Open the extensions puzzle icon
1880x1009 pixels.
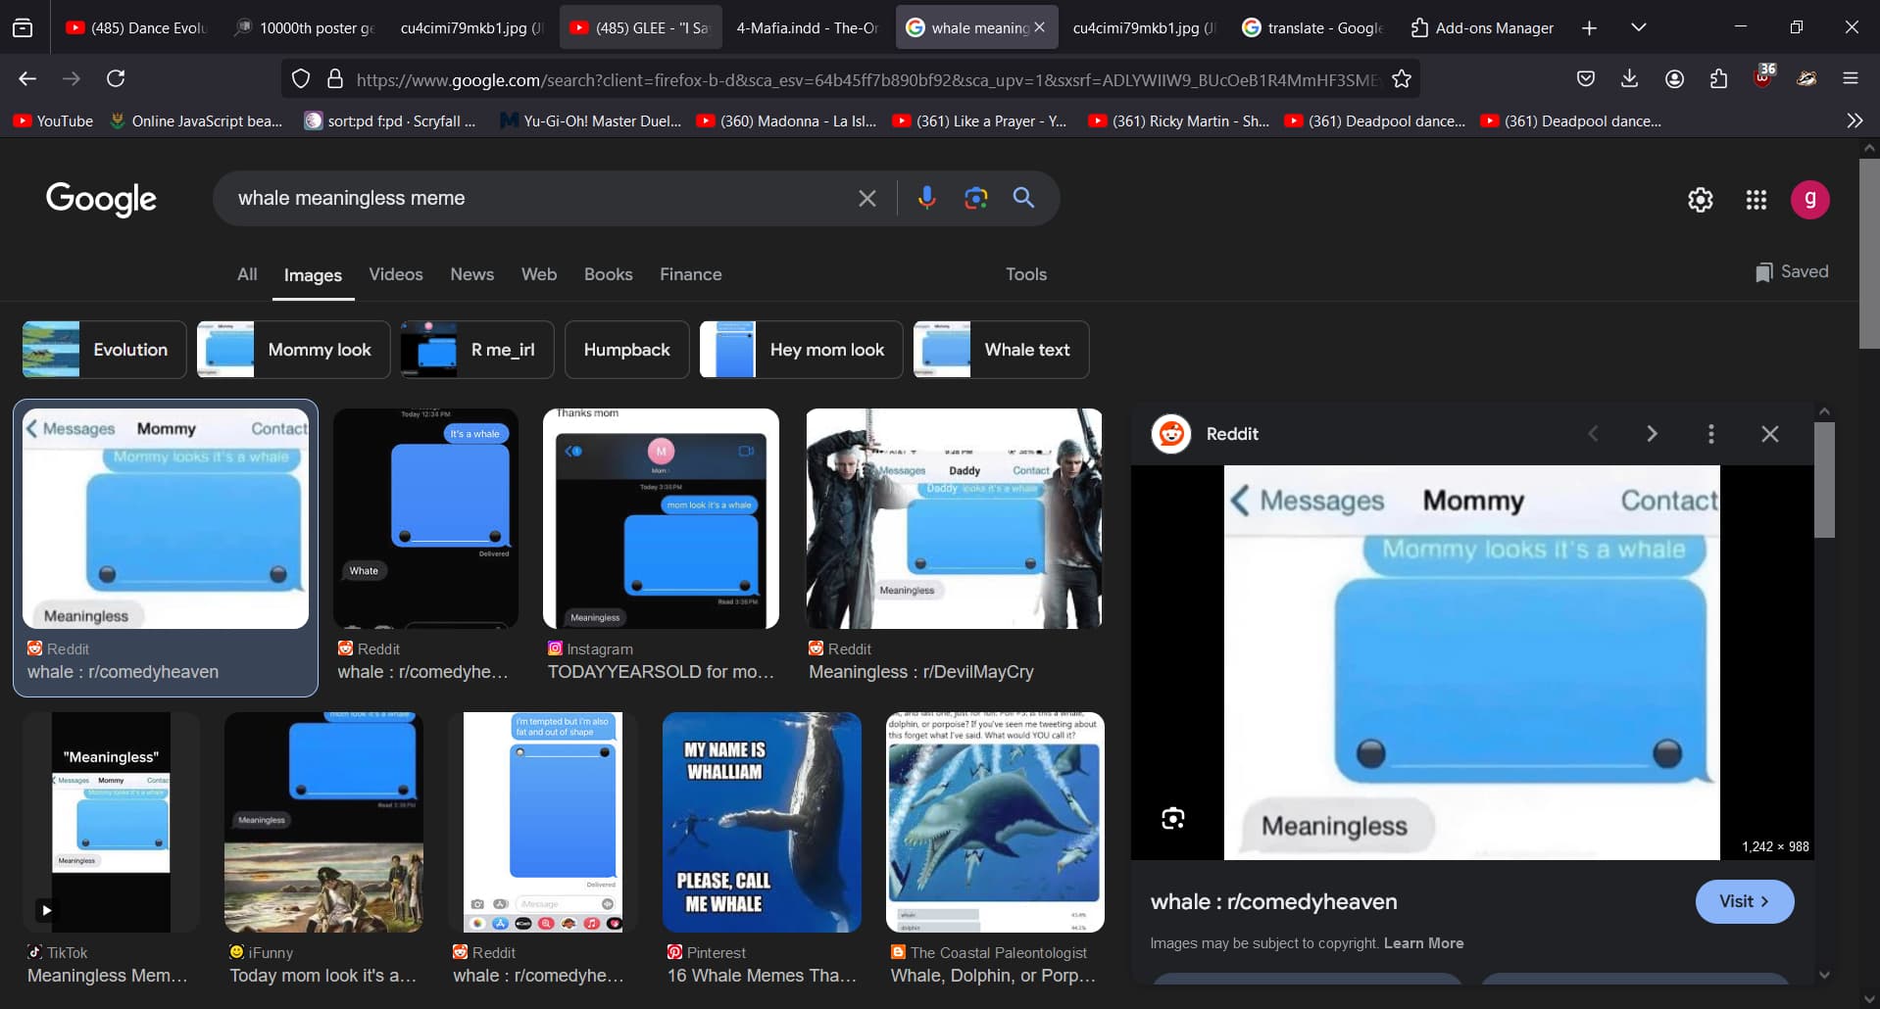1718,78
